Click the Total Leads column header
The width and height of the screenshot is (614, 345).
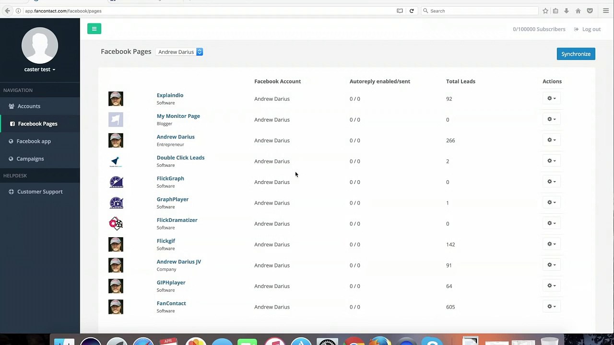pos(460,81)
